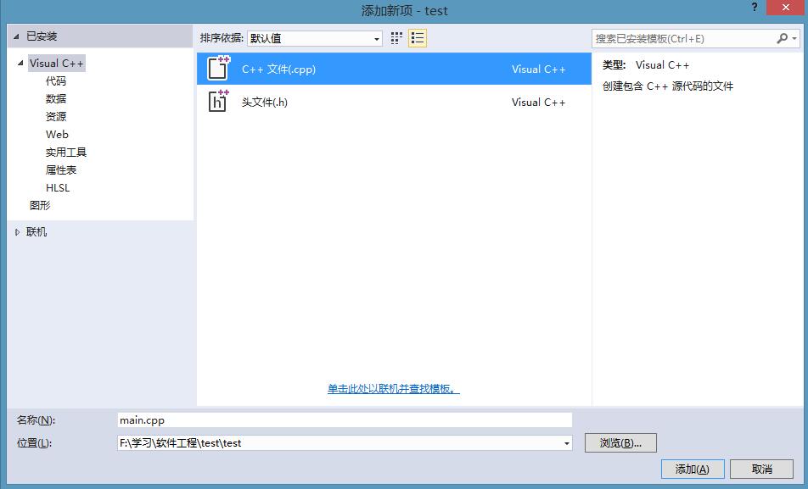Select the 实用工具 category

66,153
